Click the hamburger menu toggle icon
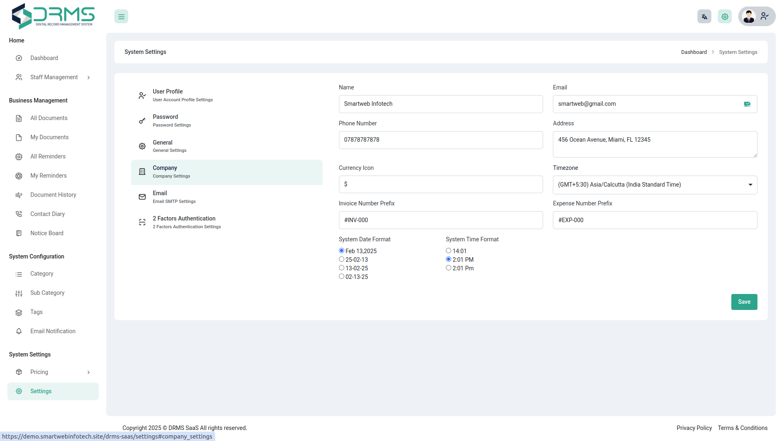 121,17
